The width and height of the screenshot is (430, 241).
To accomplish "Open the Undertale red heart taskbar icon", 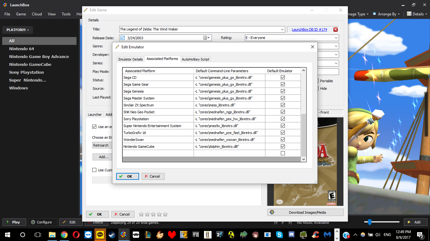I will (172, 234).
